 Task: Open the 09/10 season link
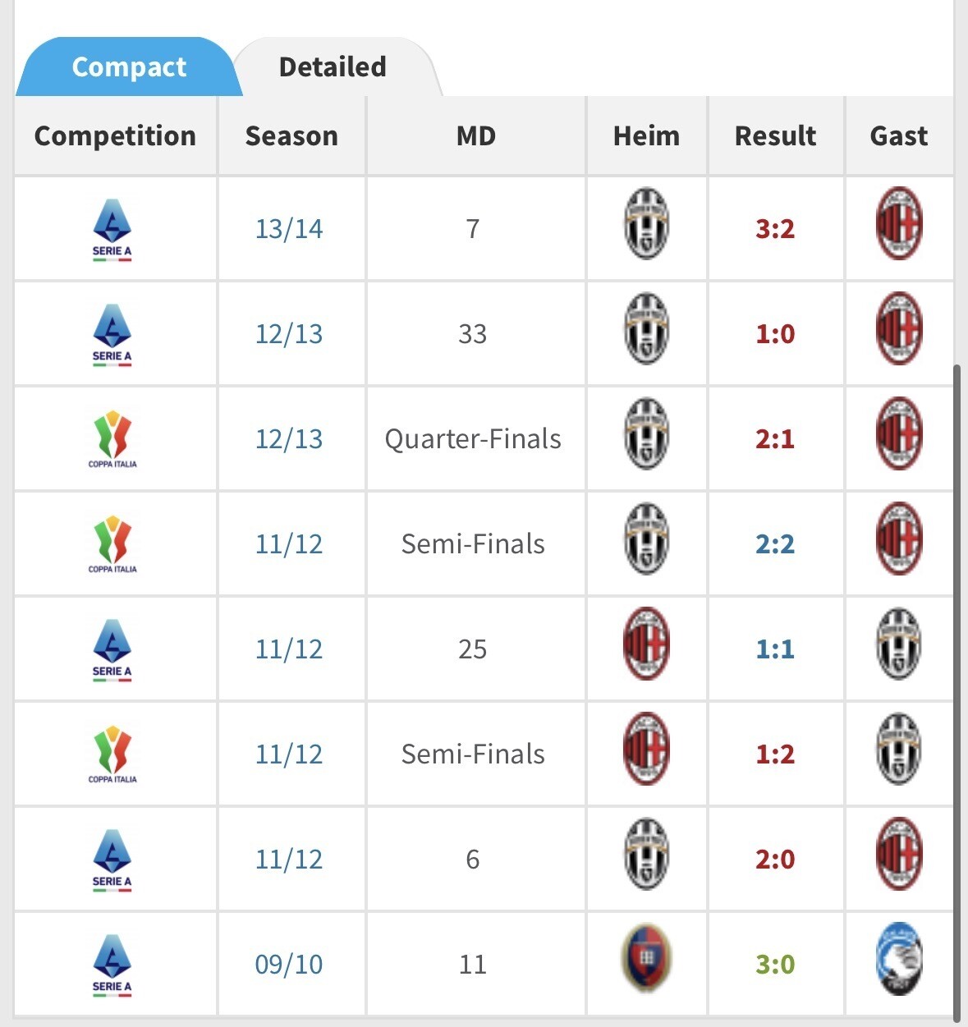(x=289, y=964)
